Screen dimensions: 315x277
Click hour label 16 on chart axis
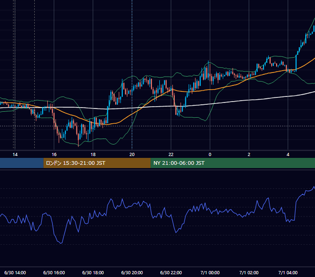(x=54, y=155)
